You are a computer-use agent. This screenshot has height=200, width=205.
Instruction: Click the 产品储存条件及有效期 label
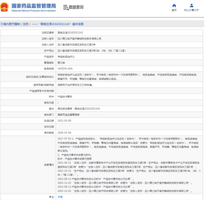[42, 91]
